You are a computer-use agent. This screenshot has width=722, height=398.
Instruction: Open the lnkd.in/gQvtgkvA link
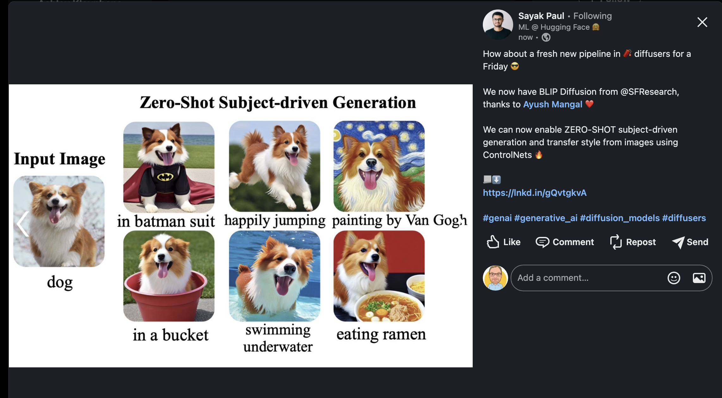click(534, 193)
